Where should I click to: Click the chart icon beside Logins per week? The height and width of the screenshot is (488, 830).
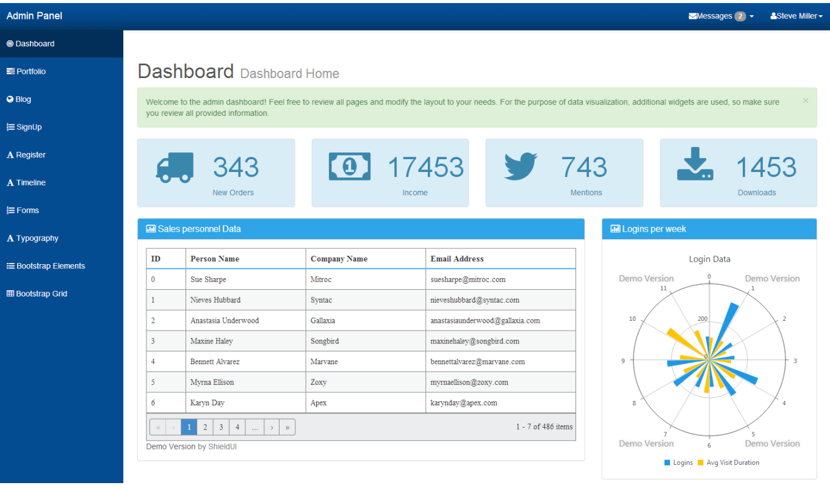(615, 229)
